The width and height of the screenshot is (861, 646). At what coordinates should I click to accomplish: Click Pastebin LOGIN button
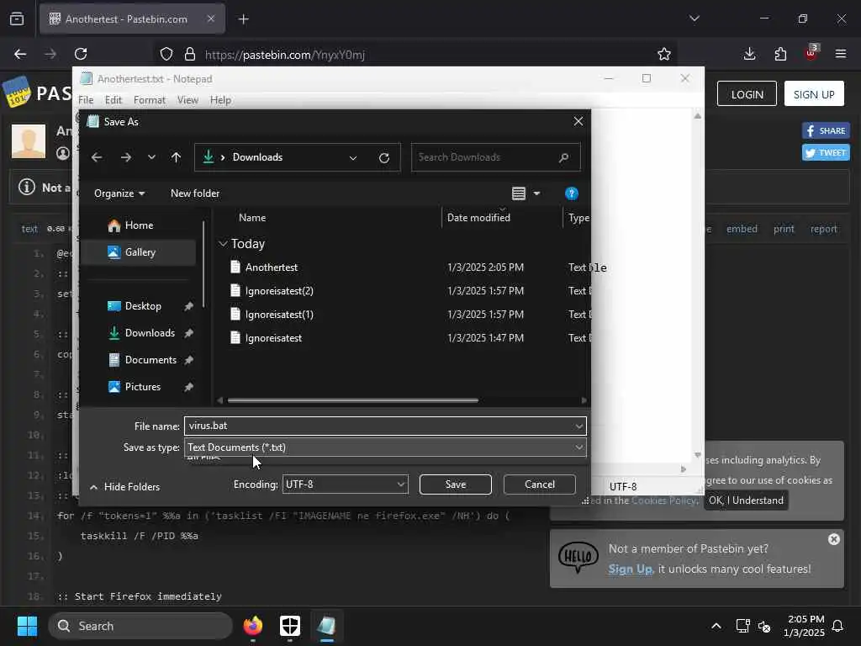(747, 94)
